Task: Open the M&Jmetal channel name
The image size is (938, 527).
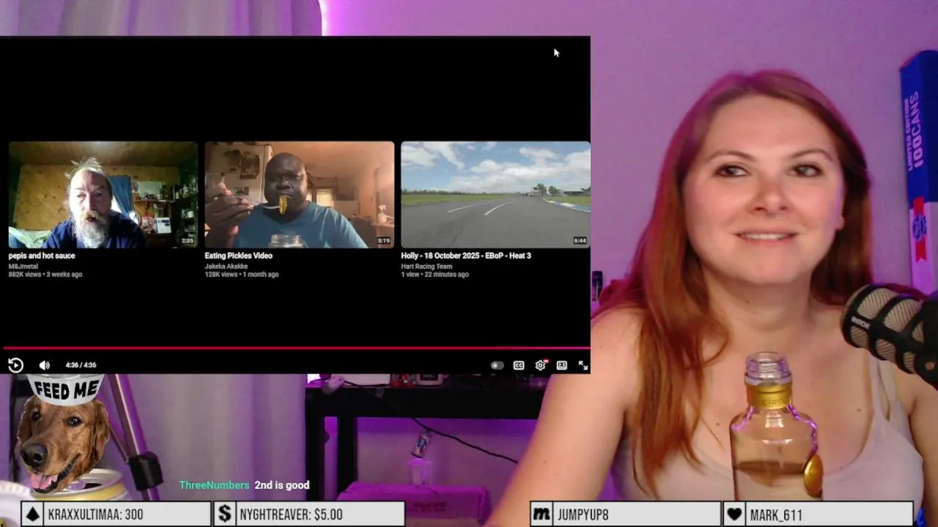Action: tap(23, 266)
